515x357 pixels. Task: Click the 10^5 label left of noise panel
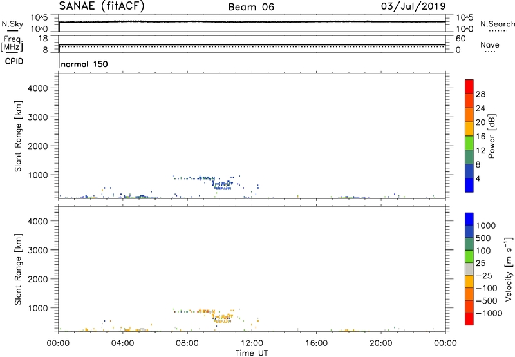[x=39, y=18]
